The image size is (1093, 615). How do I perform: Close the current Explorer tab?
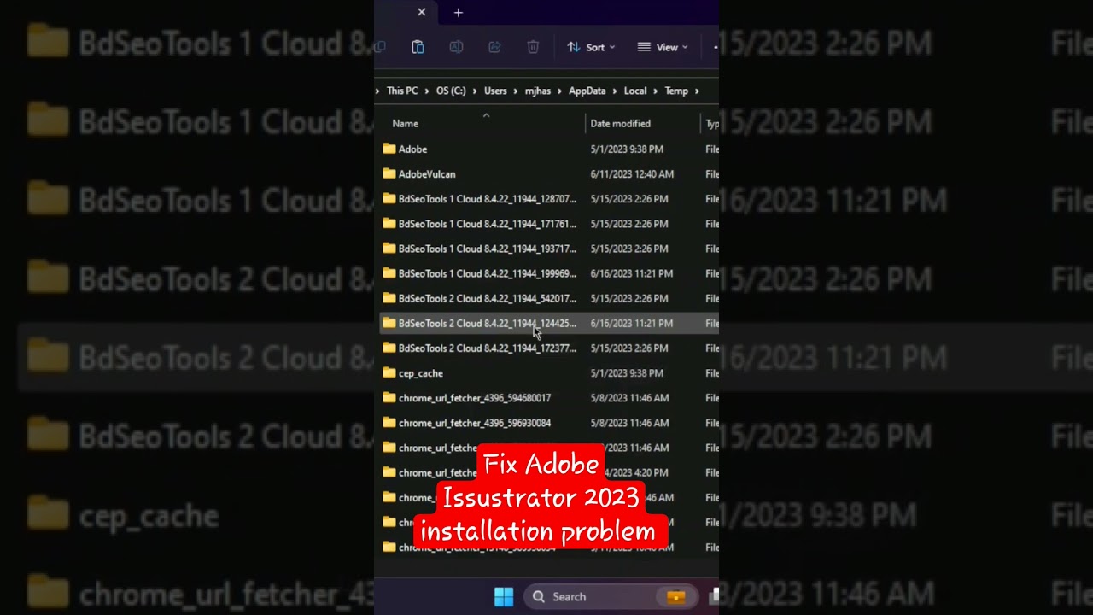[x=421, y=12]
